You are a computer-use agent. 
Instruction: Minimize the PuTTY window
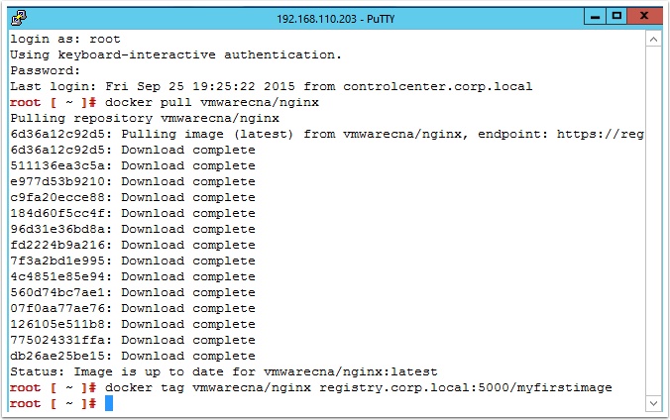[x=596, y=17]
